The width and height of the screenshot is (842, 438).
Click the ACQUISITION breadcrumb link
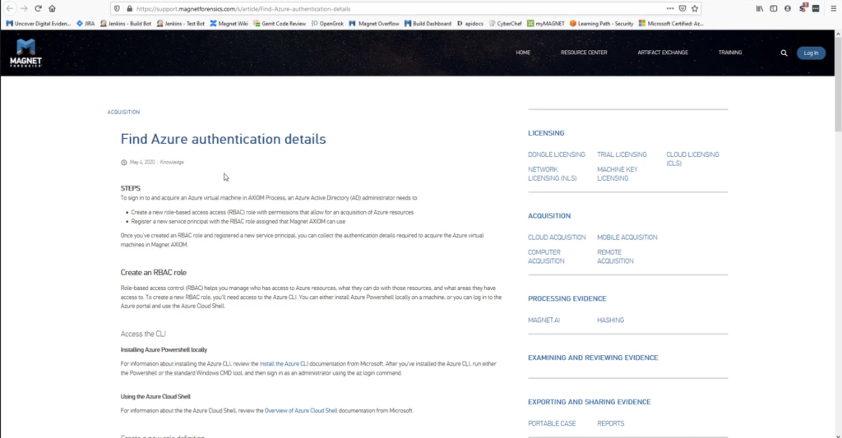tap(123, 113)
